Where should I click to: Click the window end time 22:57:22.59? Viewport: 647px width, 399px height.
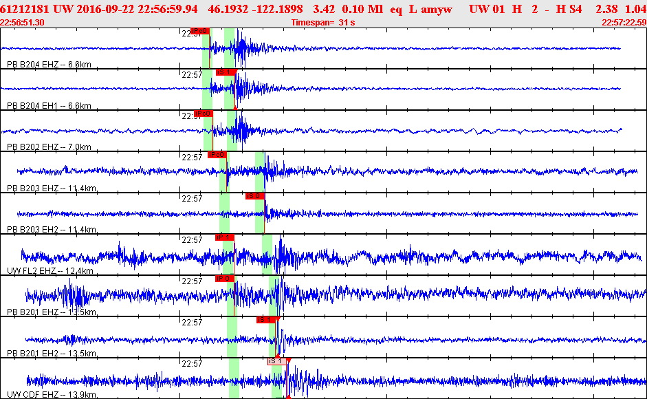click(x=624, y=22)
